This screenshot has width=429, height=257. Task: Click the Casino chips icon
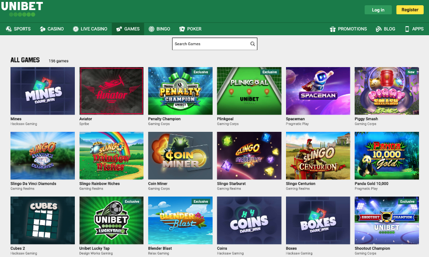click(42, 29)
